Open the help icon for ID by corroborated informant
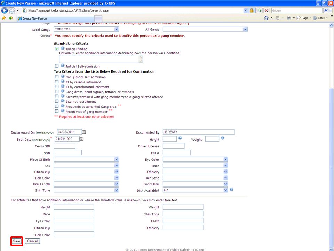 (x=63, y=86)
